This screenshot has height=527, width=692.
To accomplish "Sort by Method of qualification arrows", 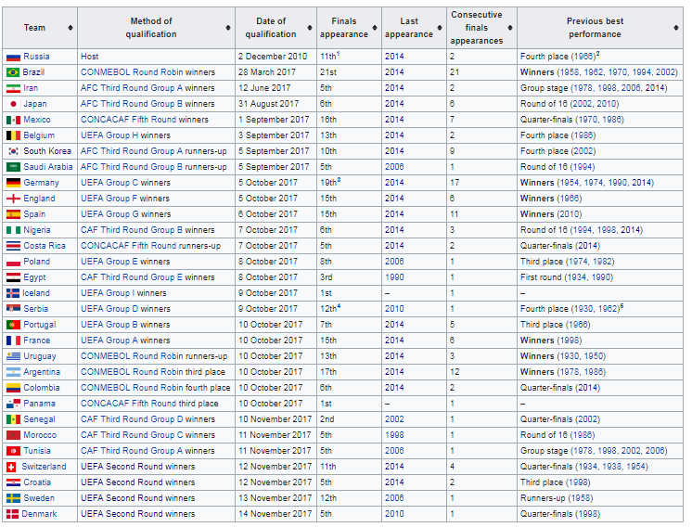I will pos(228,28).
